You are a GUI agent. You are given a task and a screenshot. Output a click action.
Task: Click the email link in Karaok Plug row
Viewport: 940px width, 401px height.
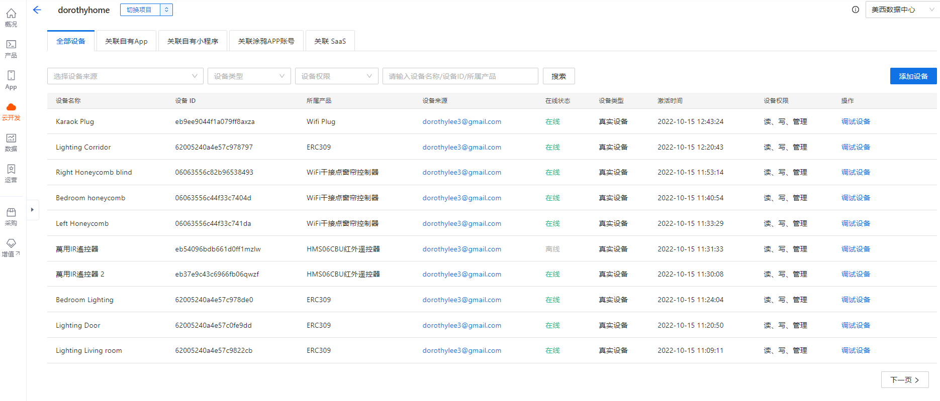(461, 121)
